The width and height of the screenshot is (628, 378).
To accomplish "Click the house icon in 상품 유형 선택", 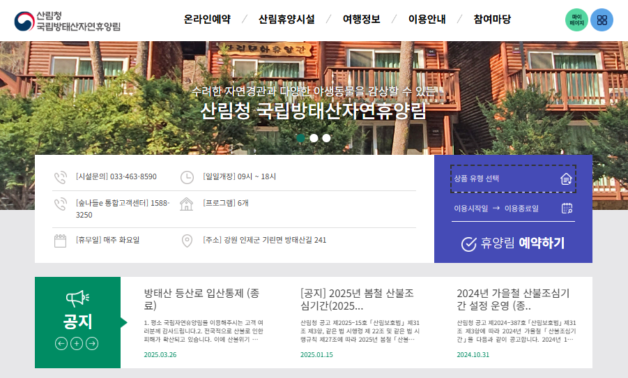I will (x=566, y=179).
